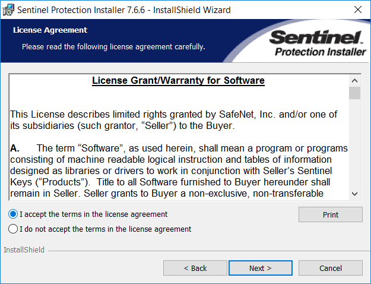
Task: Select the do-not-accept-terms radio button
Action: pos(13,229)
